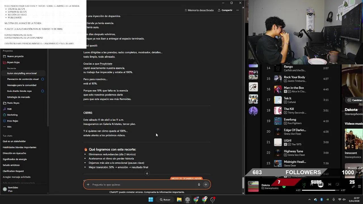Click the Wi-Fi network icon in system tray

point(340,199)
